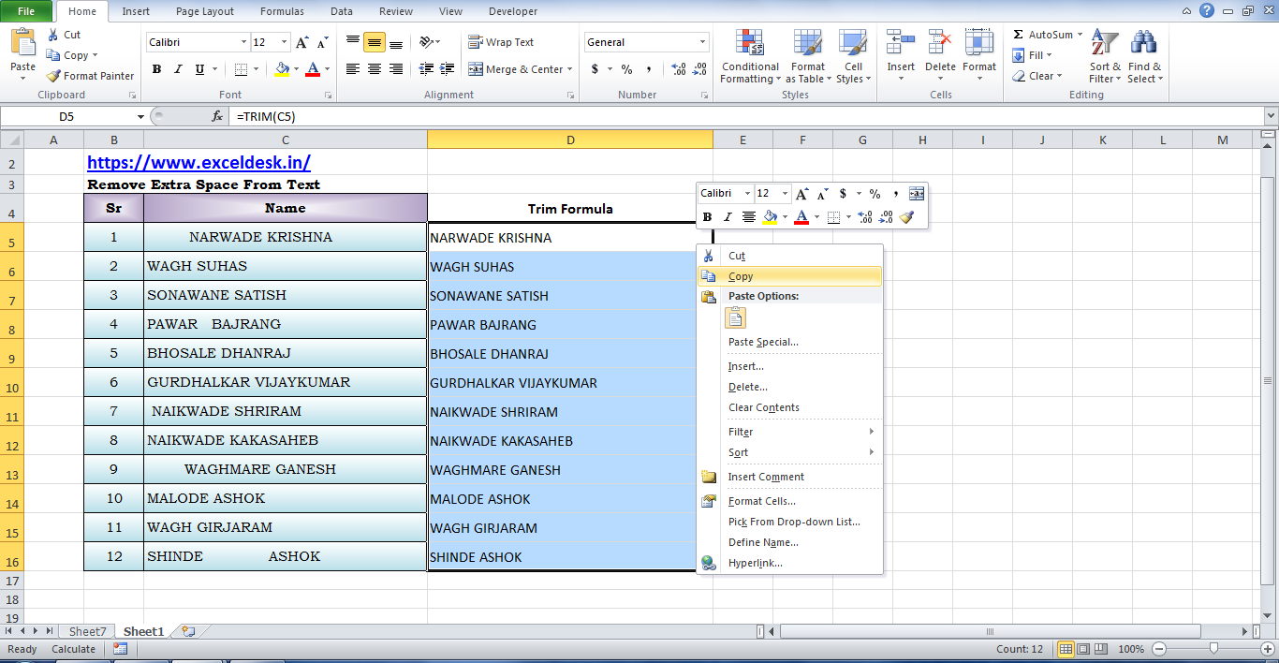This screenshot has width=1279, height=663.
Task: Choose Insert Comment in context menu
Action: pos(789,477)
